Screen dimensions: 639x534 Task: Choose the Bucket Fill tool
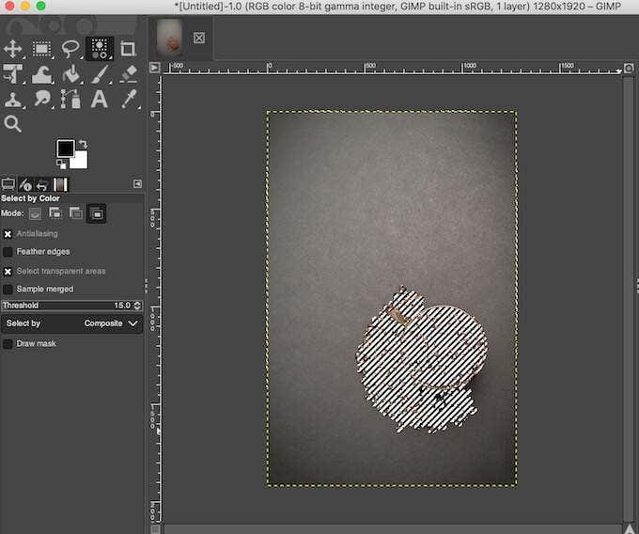[x=70, y=73]
